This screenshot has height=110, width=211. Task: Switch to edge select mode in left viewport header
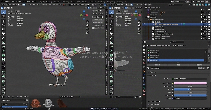(x=22, y=5)
